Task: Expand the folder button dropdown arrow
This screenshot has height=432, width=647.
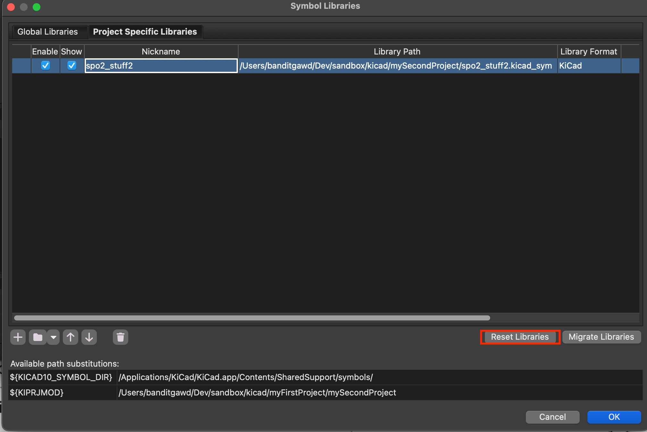Action: point(54,337)
